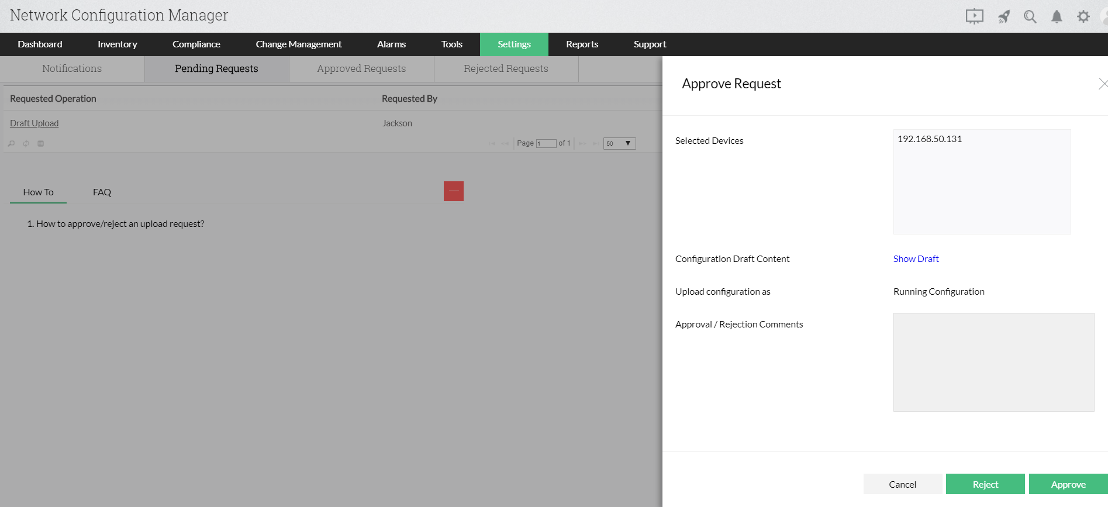The image size is (1108, 507).
Task: Collapse help section with red minus button
Action: [454, 191]
